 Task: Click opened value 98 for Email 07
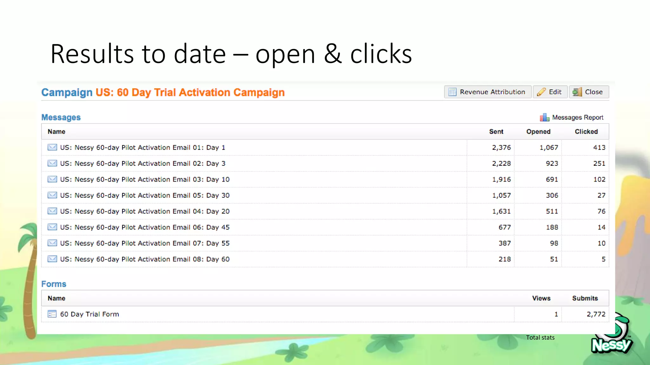[x=554, y=243]
